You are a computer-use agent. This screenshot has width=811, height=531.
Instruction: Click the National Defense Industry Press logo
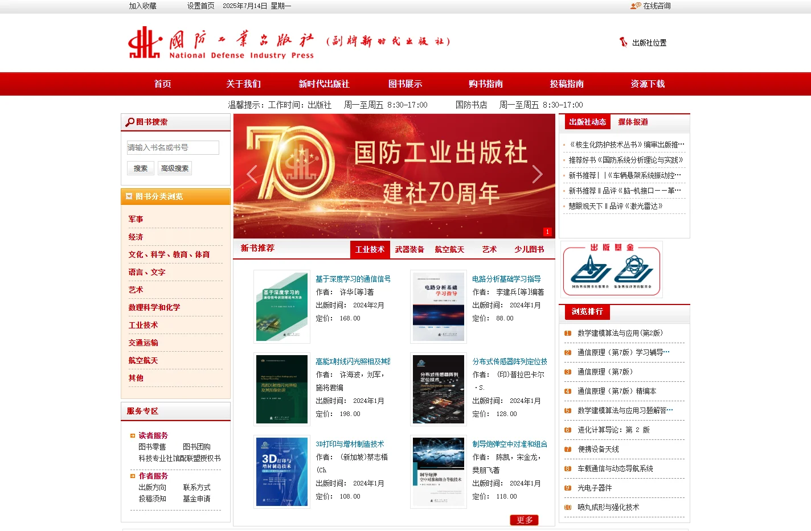(x=289, y=42)
